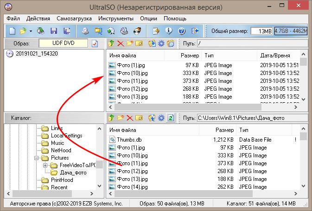Click the UDF DVD image type field
312x211 pixels.
[x=63, y=43]
